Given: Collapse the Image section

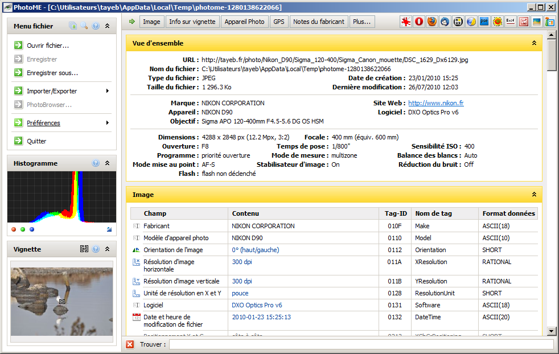Looking at the screenshot, I should pos(534,195).
